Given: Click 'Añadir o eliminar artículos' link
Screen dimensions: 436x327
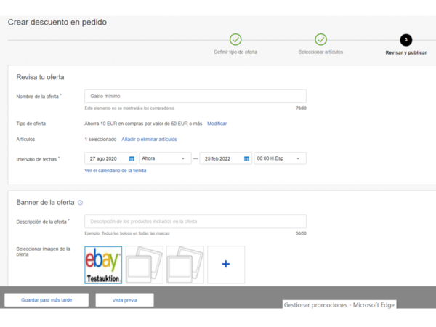Looking at the screenshot, I should pyautogui.click(x=149, y=140).
